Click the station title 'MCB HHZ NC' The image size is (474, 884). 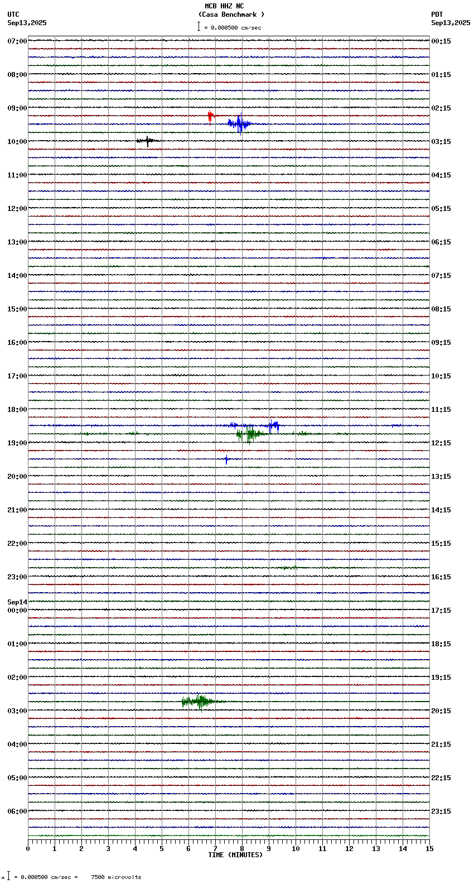(x=224, y=6)
